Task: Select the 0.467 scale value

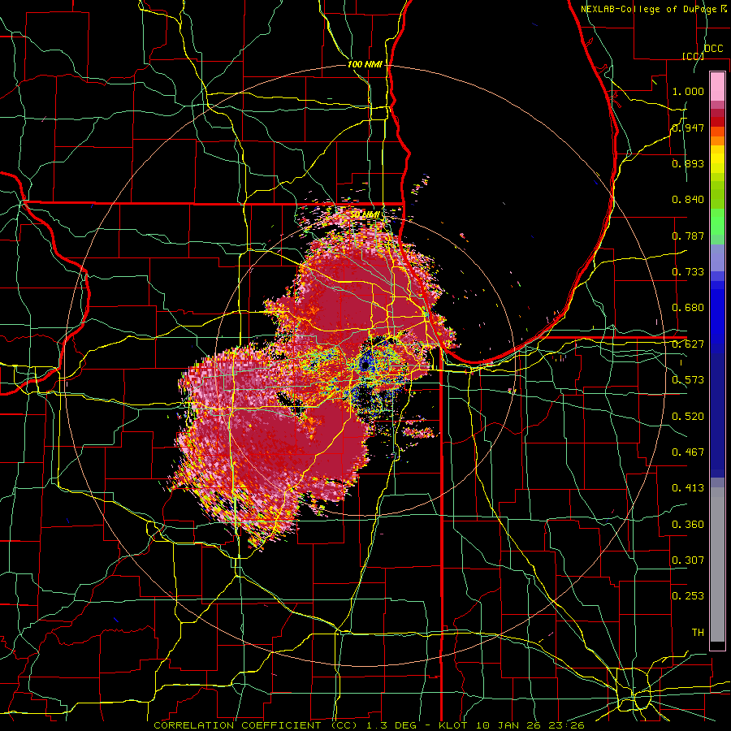Action: coord(688,452)
